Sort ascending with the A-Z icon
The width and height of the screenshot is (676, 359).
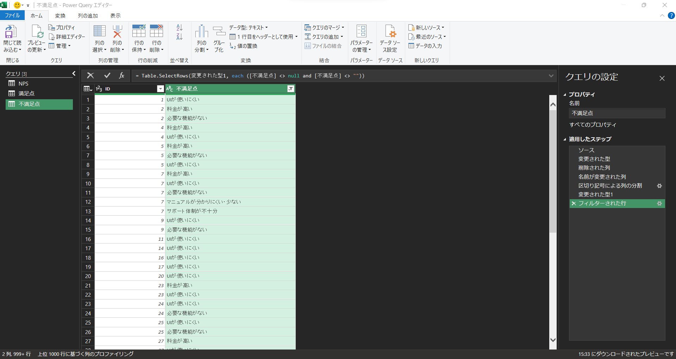click(x=180, y=27)
